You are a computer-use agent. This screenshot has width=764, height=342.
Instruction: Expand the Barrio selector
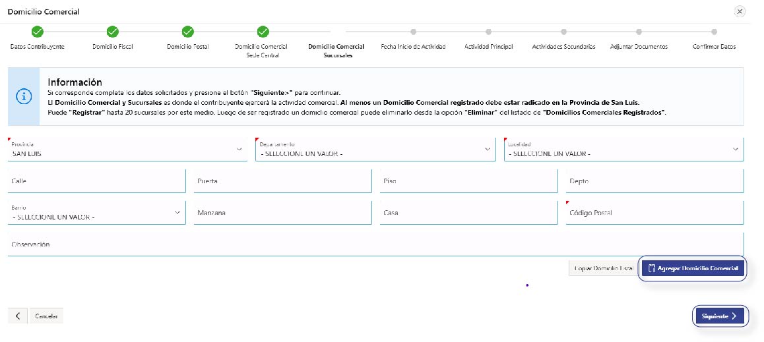click(96, 213)
